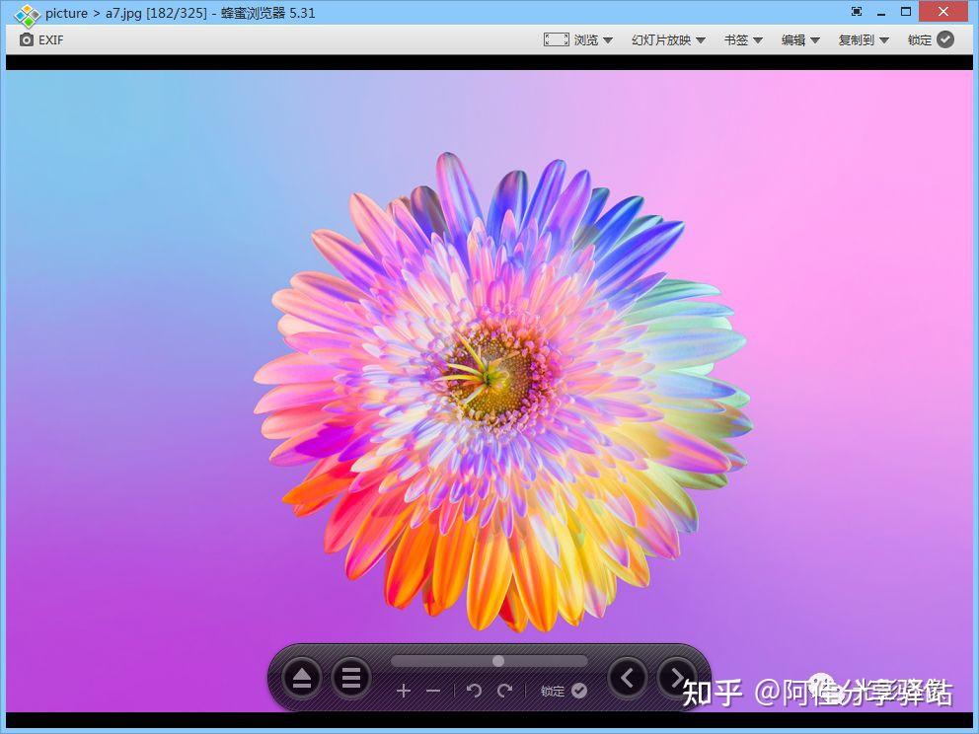Click the eject/open folder icon
The width and height of the screenshot is (979, 734).
(301, 678)
